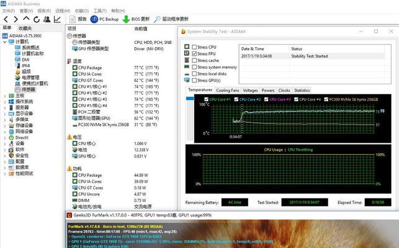Screen dimensions: 399x248
Task: Select 安全性 security tree item
Action: pos(22,156)
